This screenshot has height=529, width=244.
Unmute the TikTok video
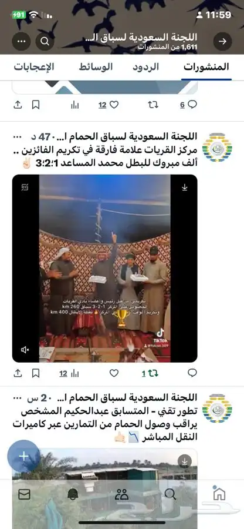[25, 350]
